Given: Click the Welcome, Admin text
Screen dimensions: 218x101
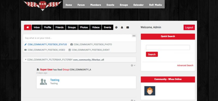Looking at the screenshot, I should point(151,27).
